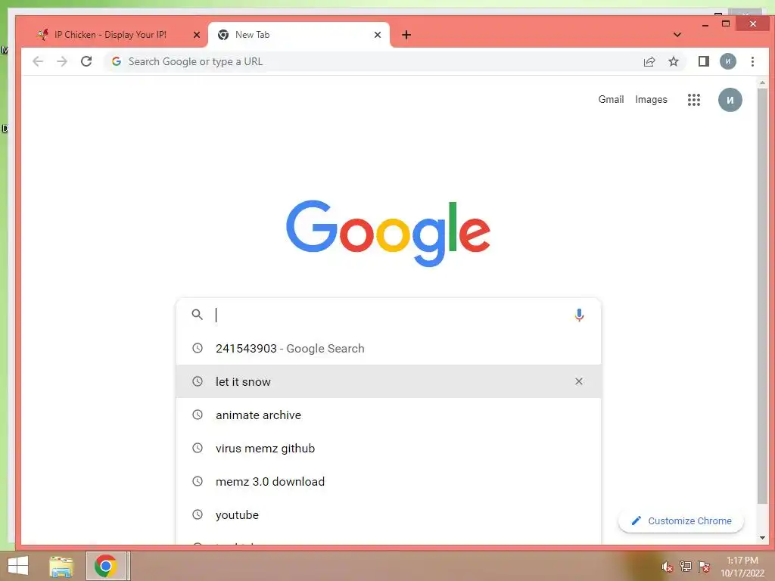The width and height of the screenshot is (775, 581).
Task: Start voice search with the microphone
Action: point(579,315)
